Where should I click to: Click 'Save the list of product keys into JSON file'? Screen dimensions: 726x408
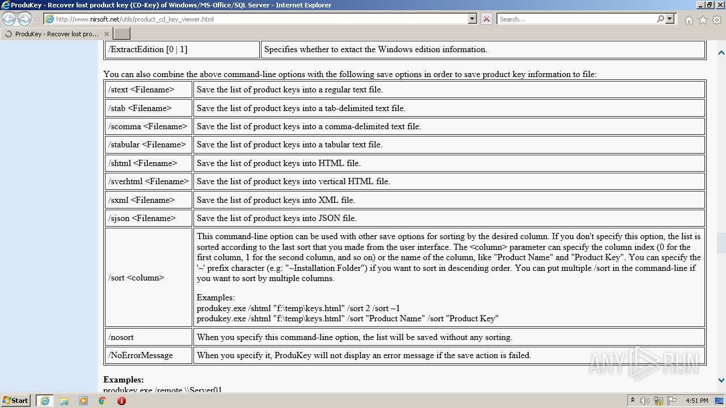pyautogui.click(x=277, y=218)
